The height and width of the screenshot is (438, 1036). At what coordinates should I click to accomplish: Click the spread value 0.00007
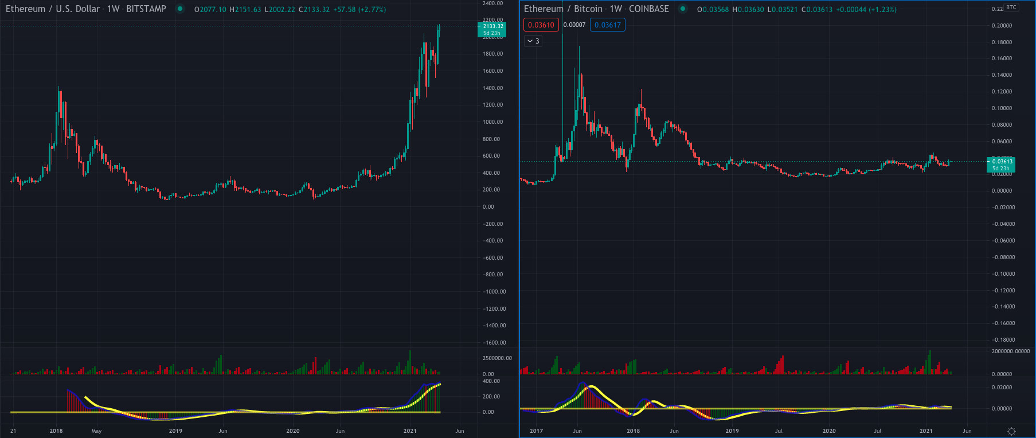[x=574, y=25]
